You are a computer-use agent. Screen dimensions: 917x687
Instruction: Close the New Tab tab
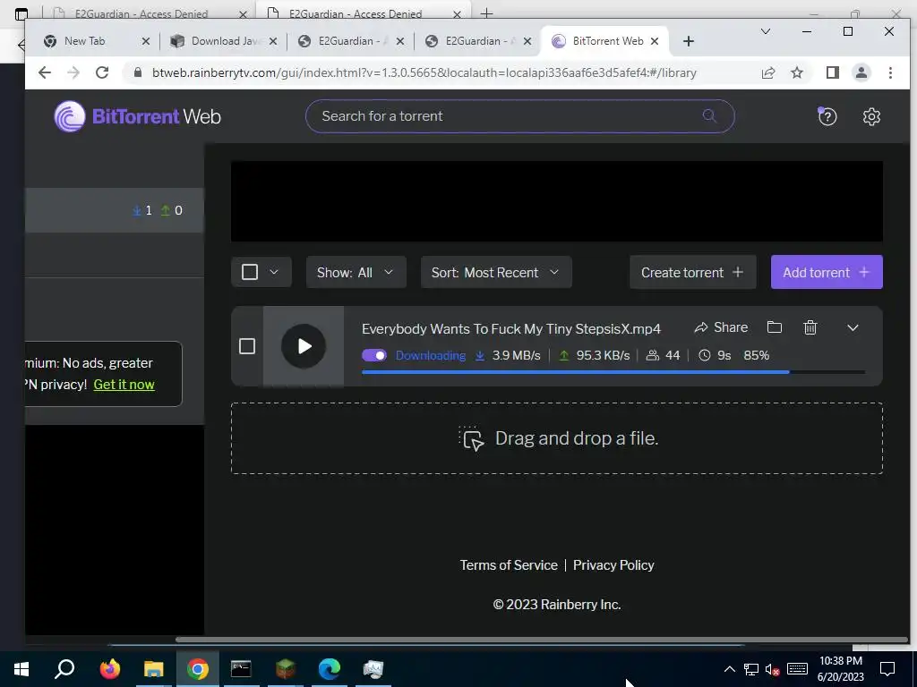(146, 41)
